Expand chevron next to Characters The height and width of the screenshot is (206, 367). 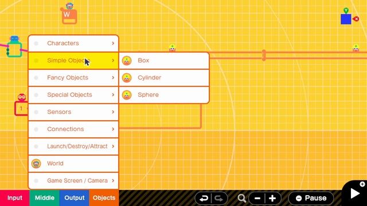113,43
